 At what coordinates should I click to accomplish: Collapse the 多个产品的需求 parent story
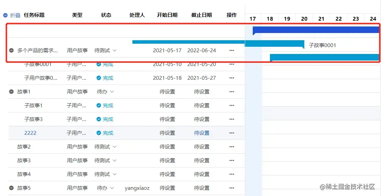(11, 51)
